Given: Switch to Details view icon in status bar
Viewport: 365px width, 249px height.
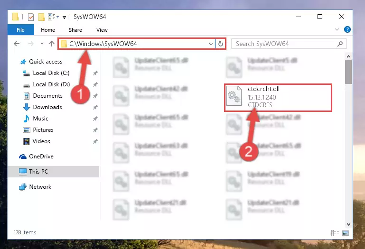Looking at the screenshot, I should [335, 233].
